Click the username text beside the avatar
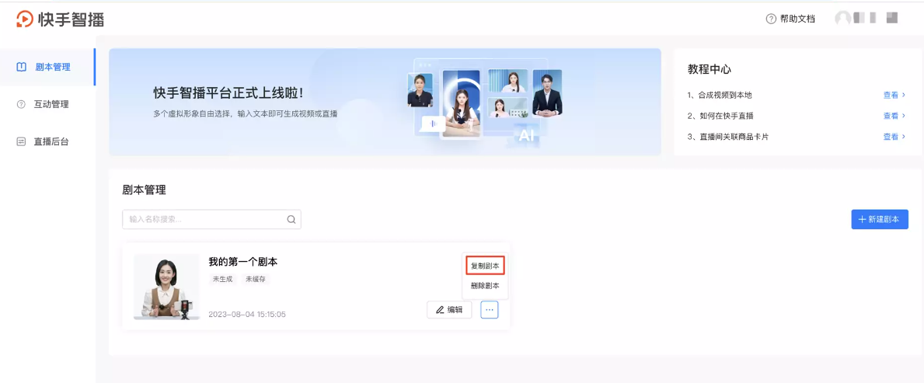 875,19
